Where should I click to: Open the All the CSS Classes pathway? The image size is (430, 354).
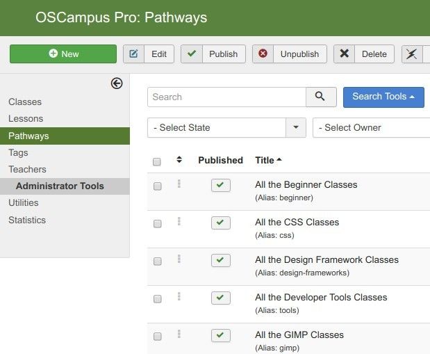click(297, 222)
